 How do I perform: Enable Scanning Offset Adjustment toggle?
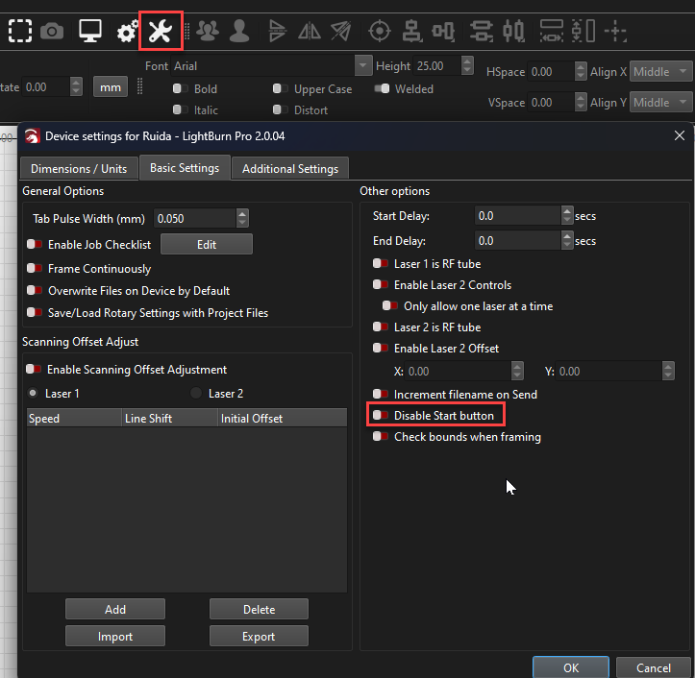tap(36, 370)
